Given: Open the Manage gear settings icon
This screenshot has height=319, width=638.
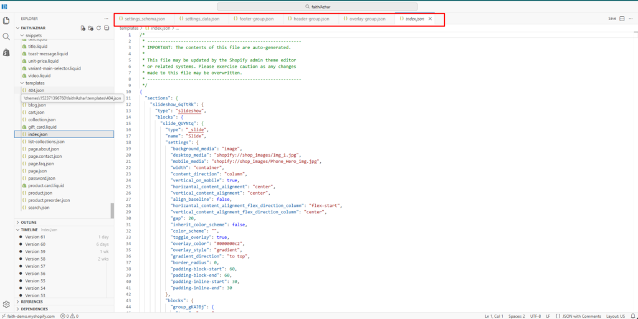Looking at the screenshot, I should point(6,304).
